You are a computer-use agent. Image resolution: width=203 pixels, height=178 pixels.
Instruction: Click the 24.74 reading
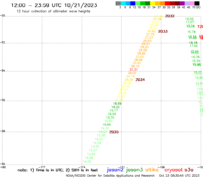coord(131,76)
